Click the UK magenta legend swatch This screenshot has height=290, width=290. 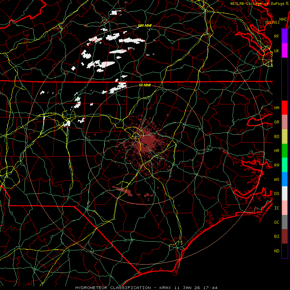(285, 51)
